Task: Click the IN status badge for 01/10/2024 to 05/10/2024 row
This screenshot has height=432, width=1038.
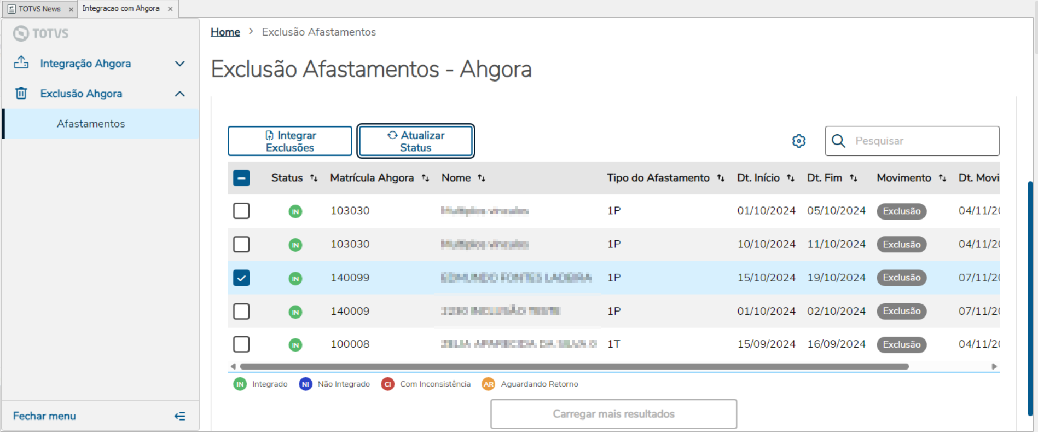Action: pyautogui.click(x=295, y=211)
